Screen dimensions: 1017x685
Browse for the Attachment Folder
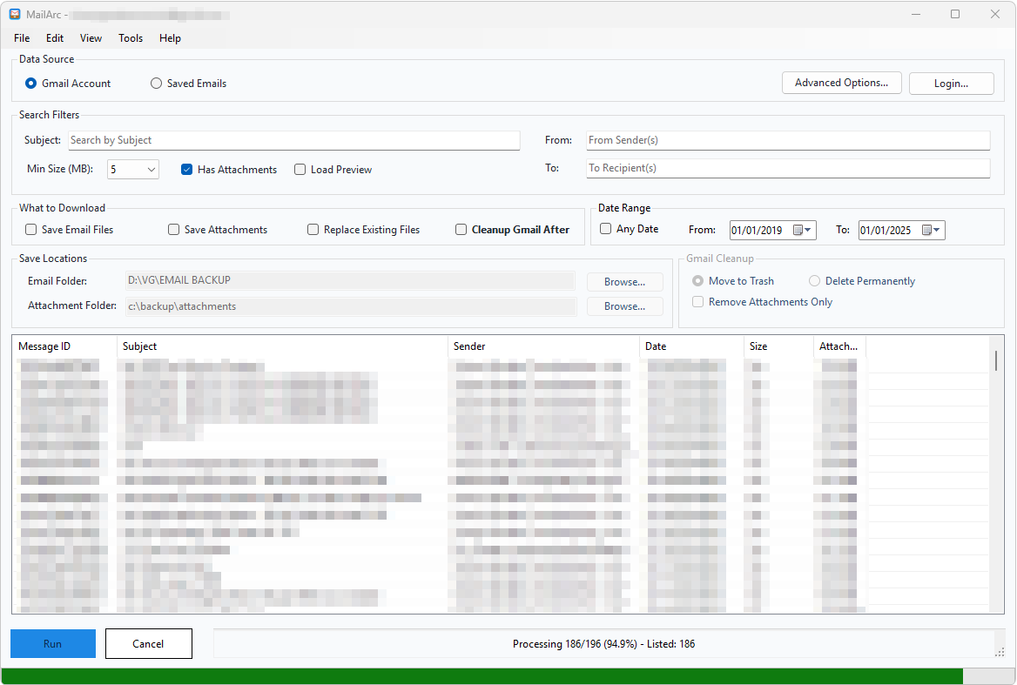tap(624, 306)
